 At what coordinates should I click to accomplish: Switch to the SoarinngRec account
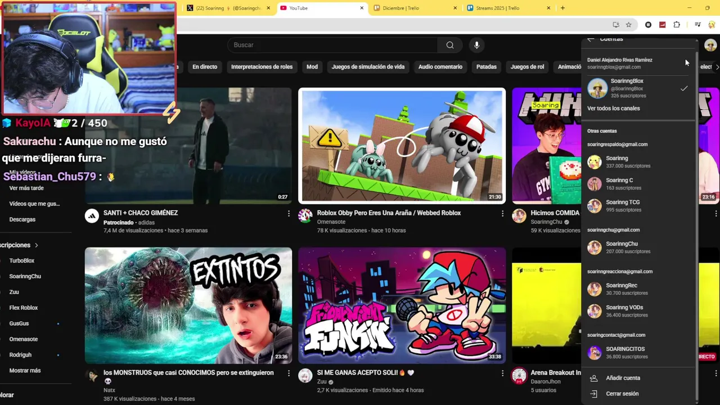(x=638, y=289)
